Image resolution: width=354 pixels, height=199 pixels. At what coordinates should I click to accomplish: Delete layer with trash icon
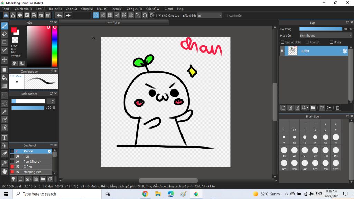[337, 108]
